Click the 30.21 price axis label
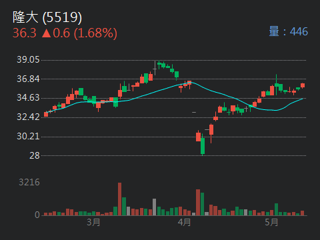The height and width of the screenshot is (240, 320). (x=28, y=136)
